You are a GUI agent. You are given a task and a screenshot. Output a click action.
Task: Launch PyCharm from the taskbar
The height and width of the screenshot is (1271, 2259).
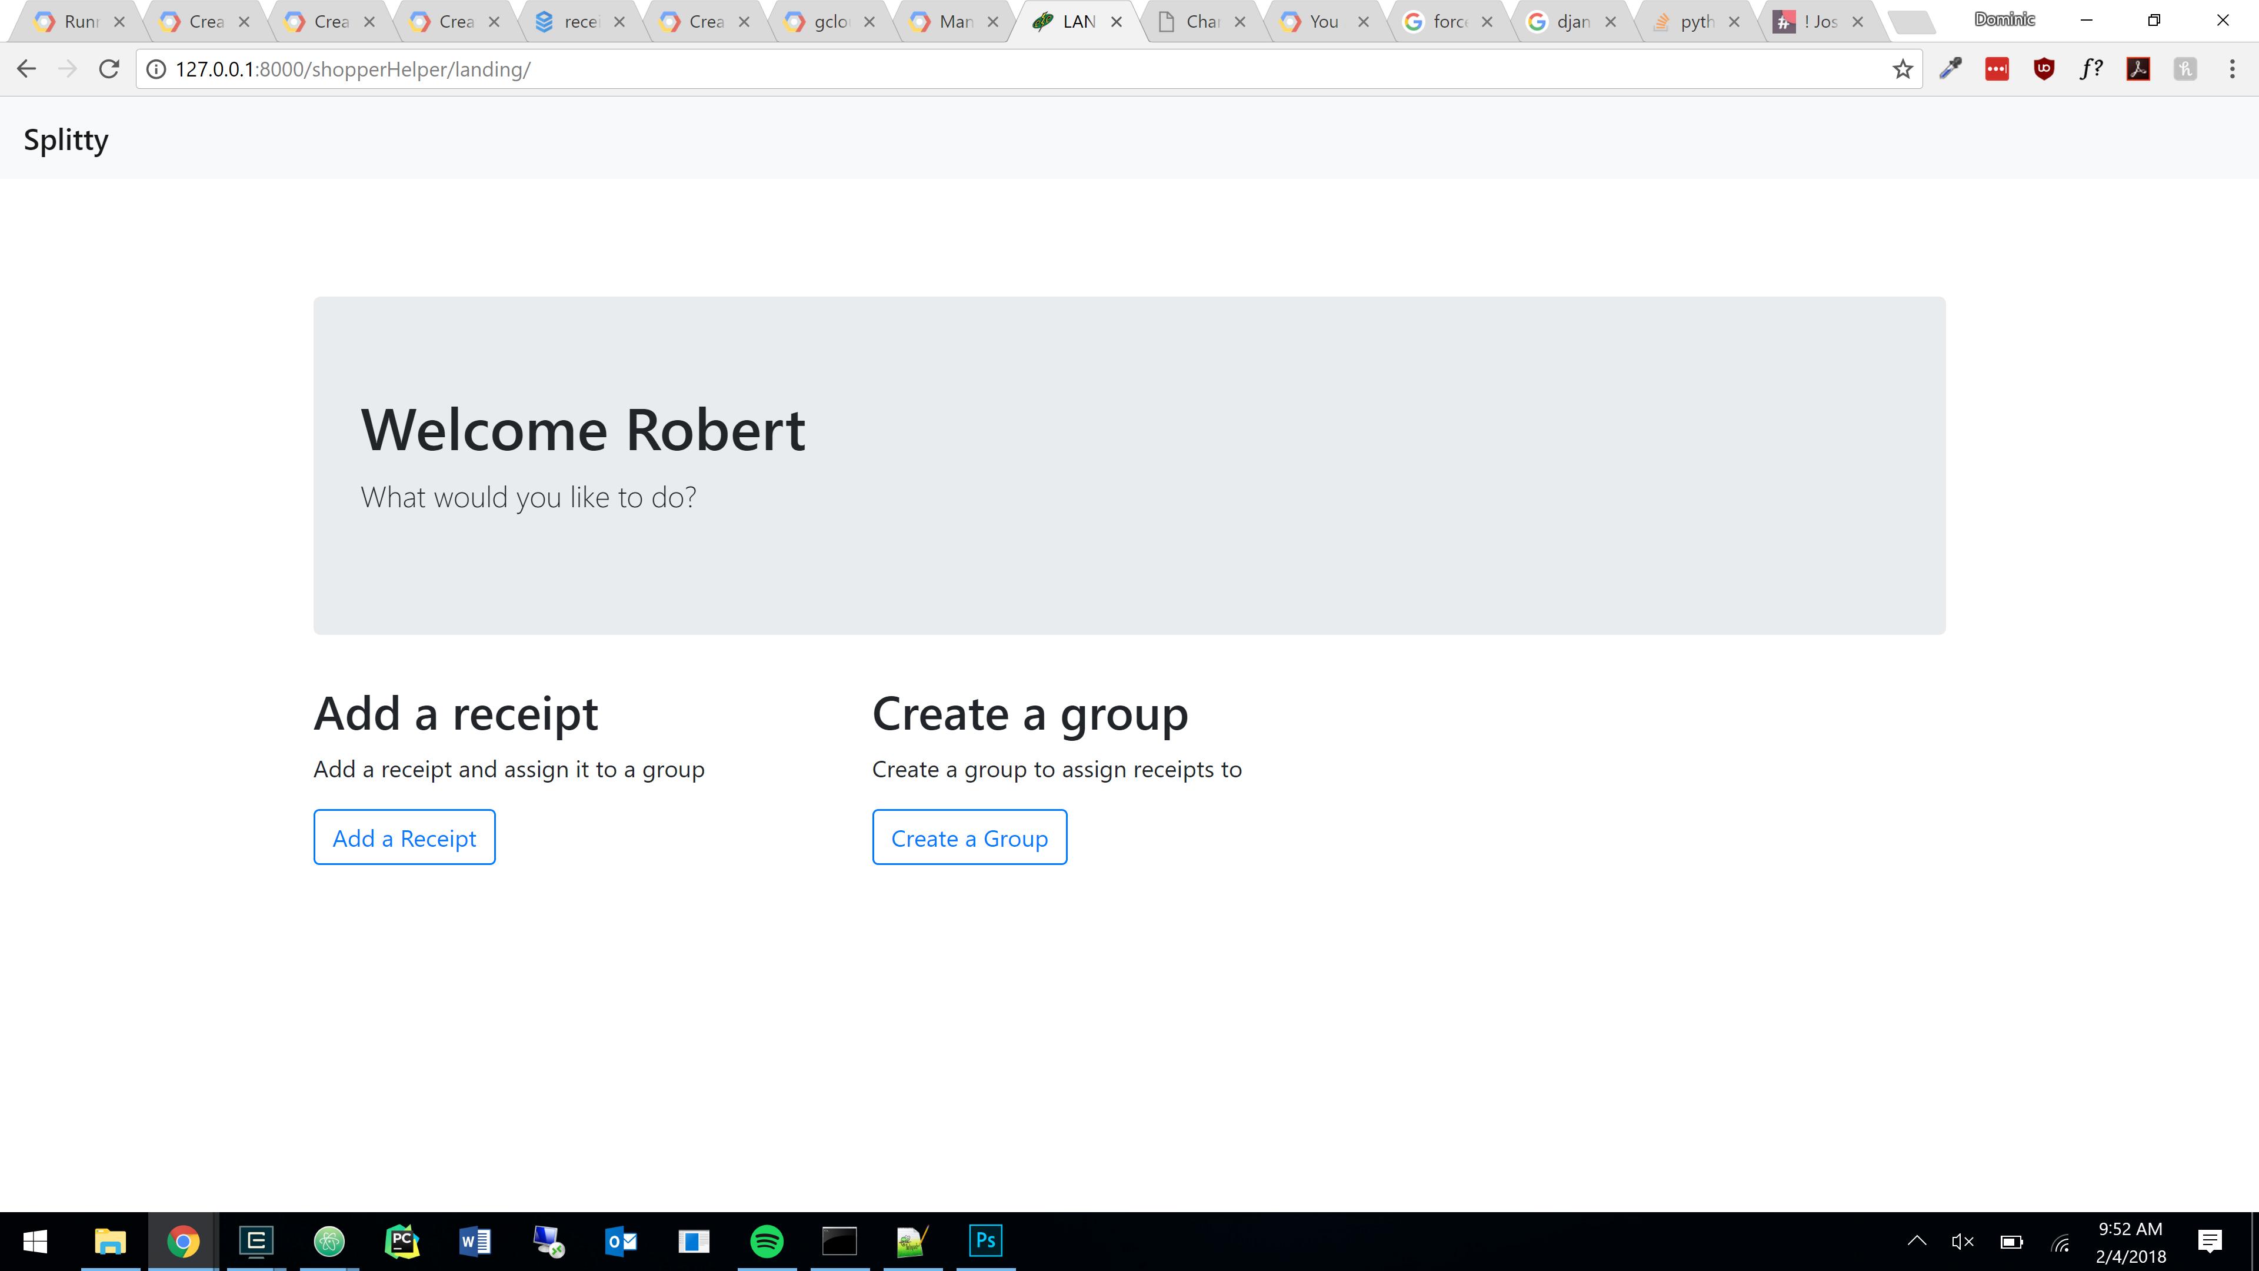tap(402, 1241)
